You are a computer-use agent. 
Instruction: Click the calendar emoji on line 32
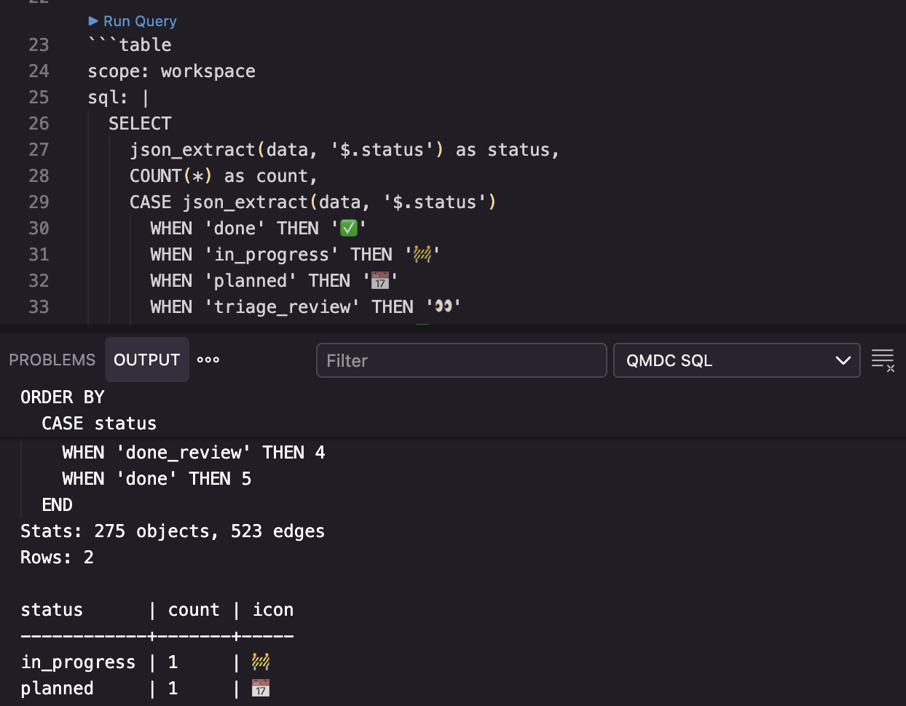tap(380, 281)
